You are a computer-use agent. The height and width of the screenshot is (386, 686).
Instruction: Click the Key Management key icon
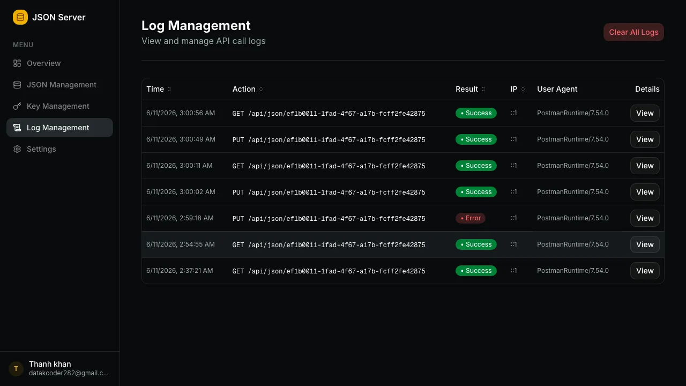pos(17,106)
